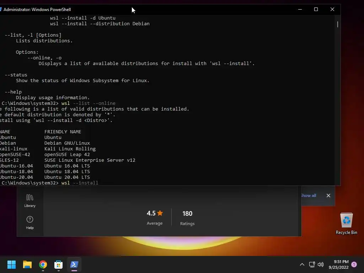Click 'wsl --list --online' command text
The height and width of the screenshot is (273, 364).
click(x=89, y=103)
